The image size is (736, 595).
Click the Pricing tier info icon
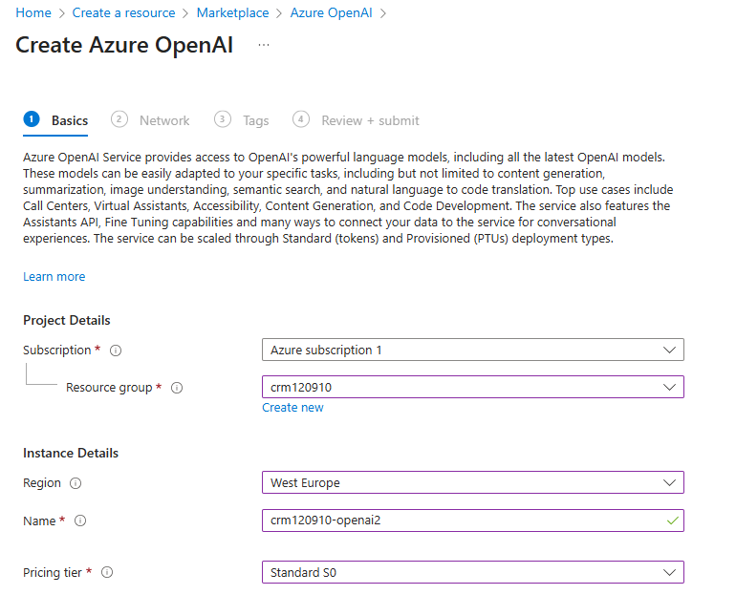[x=107, y=572]
